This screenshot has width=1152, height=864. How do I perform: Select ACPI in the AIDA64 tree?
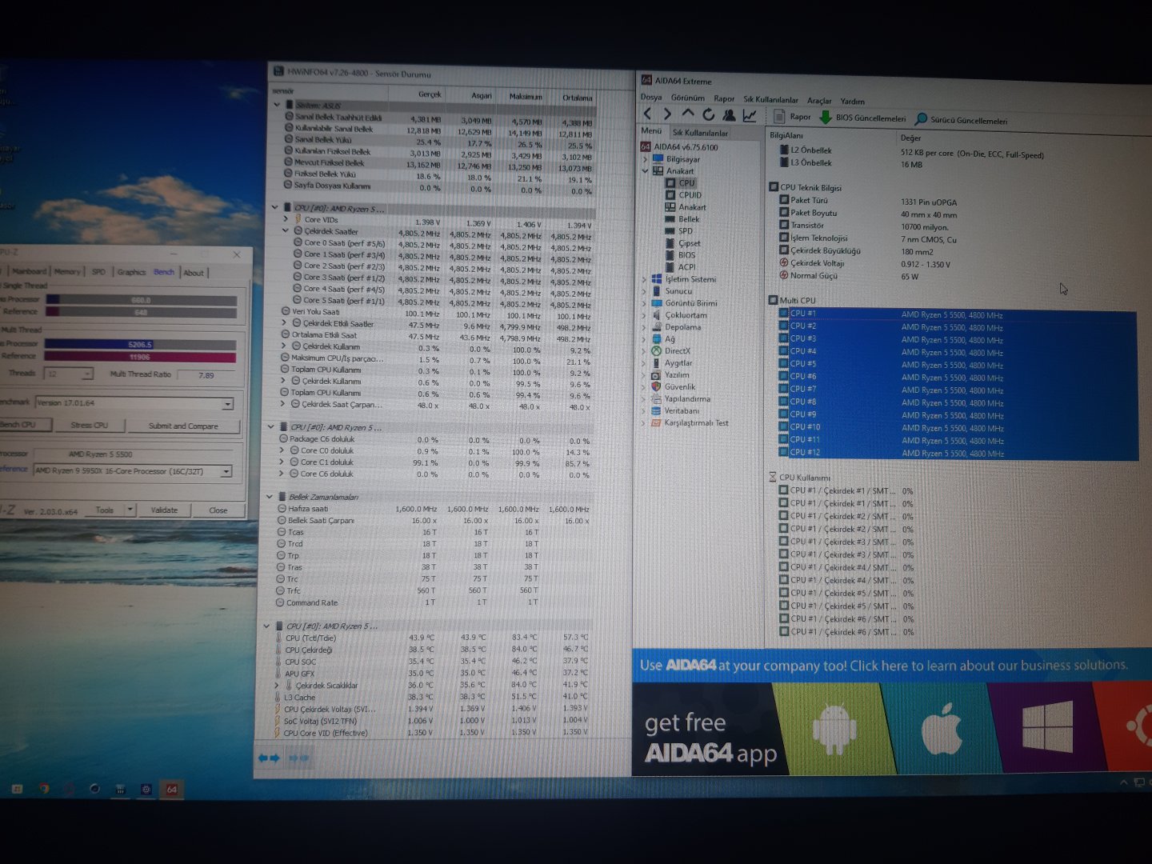point(681,267)
